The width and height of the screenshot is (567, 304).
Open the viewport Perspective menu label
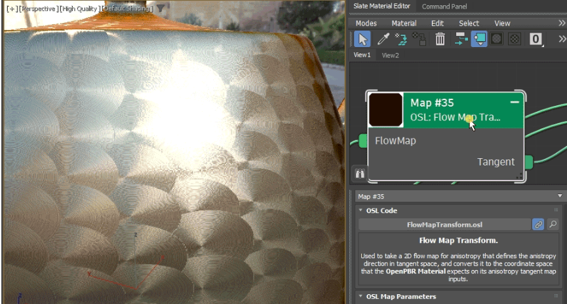(x=39, y=8)
